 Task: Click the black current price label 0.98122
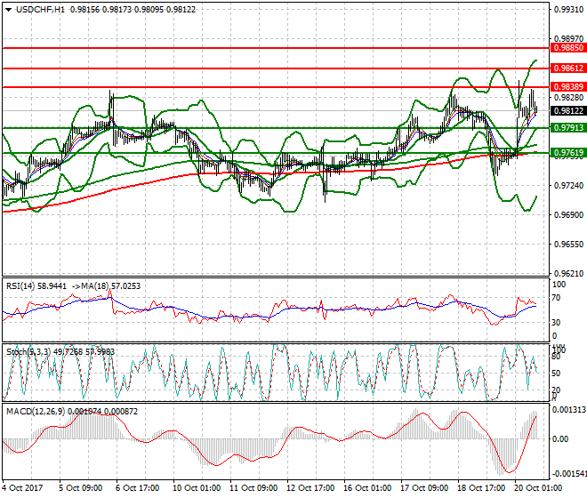(x=568, y=111)
